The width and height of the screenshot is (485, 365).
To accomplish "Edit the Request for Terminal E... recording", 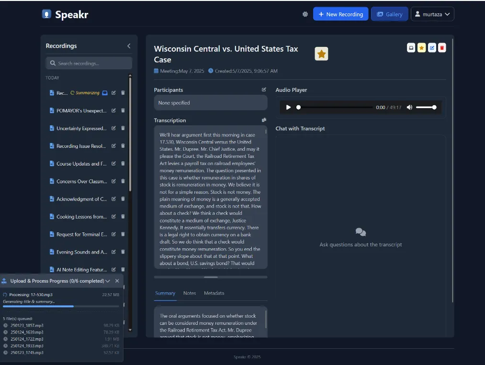I will click(113, 234).
